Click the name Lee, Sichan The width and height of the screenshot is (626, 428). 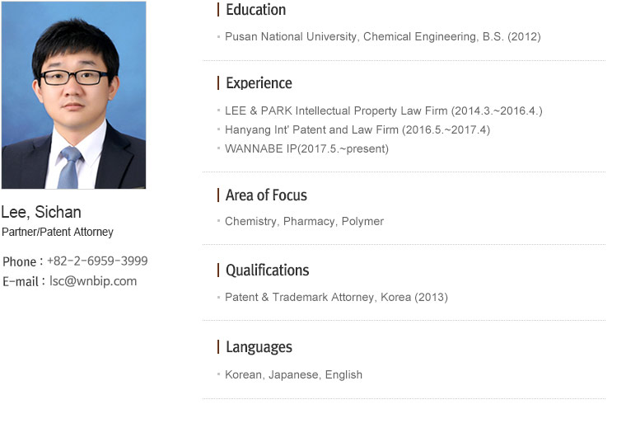coord(41,212)
